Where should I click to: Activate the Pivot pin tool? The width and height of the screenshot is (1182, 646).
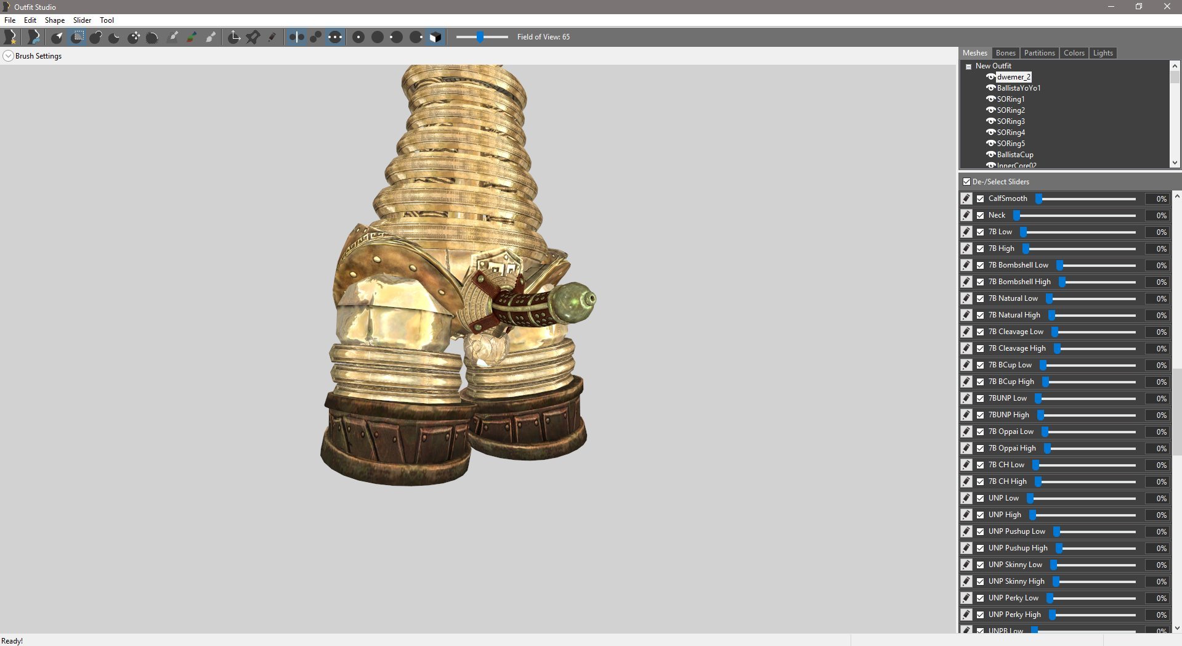click(253, 37)
